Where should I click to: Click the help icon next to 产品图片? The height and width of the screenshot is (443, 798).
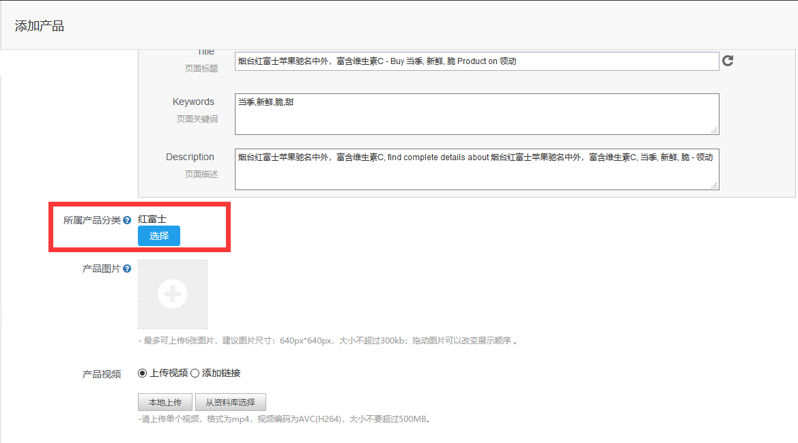pyautogui.click(x=127, y=269)
